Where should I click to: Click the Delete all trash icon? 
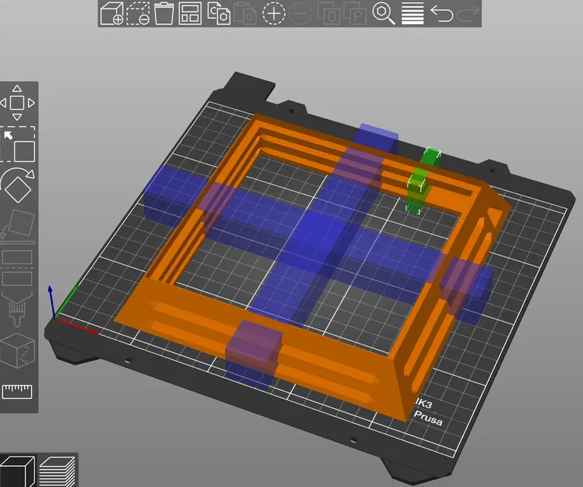164,13
